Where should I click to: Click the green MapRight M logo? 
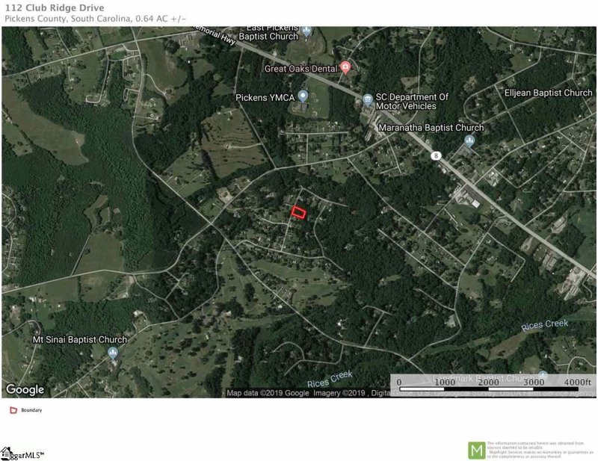[x=476, y=451]
